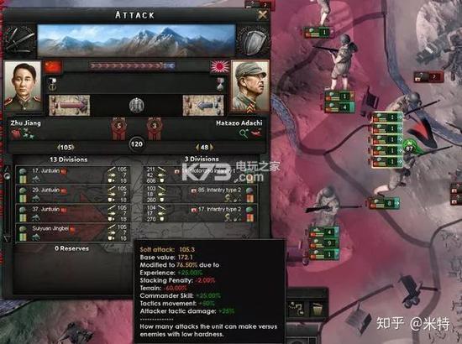Viewport: 462px width, 344px height.
Task: Click the Japanese rising sun flag
Action: (x=219, y=67)
